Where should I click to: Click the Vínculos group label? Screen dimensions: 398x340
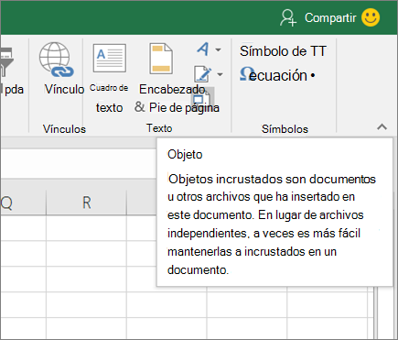coord(64,129)
